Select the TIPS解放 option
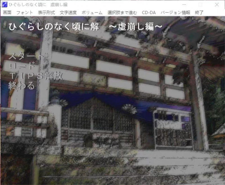 (35, 76)
